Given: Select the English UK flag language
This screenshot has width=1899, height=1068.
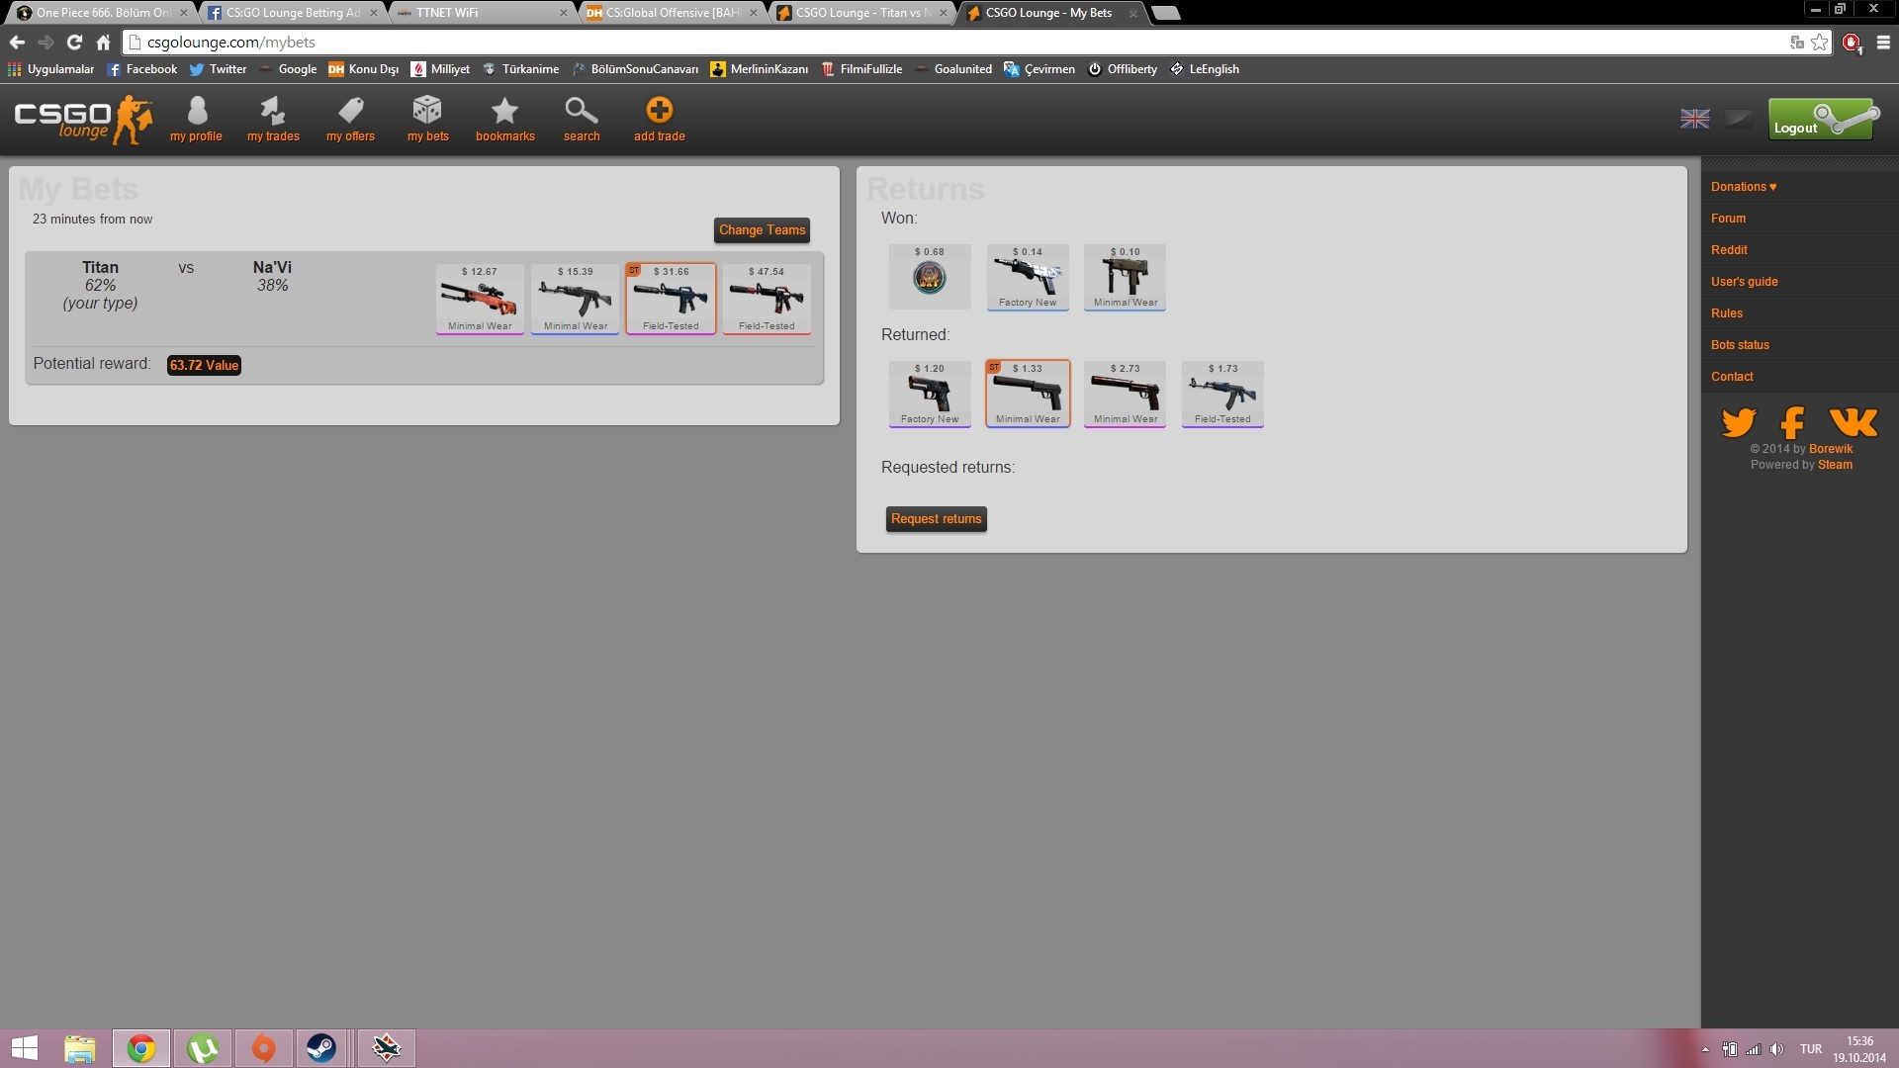Looking at the screenshot, I should point(1694,119).
